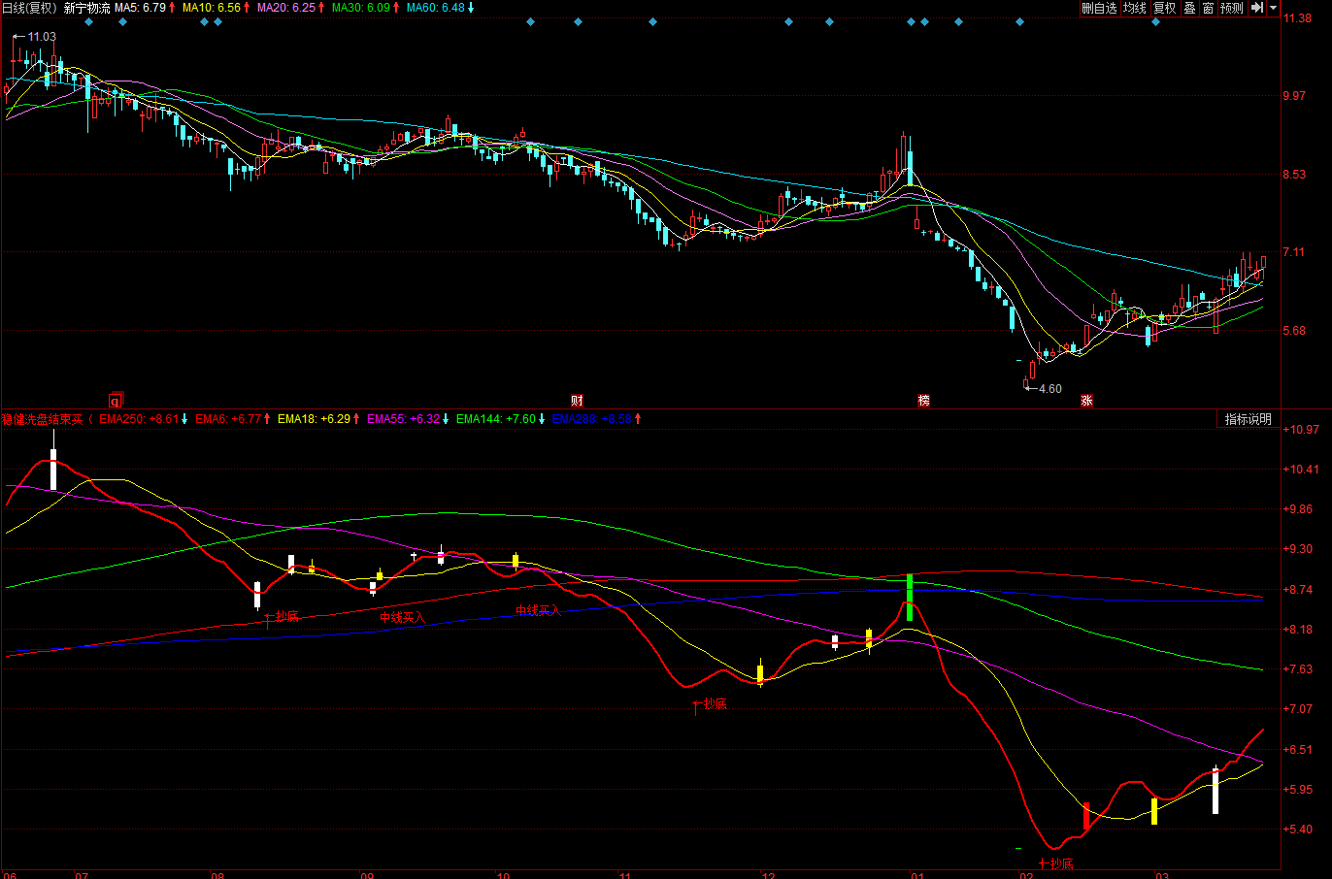Click the last blue diamond event marker
Screen dimensions: 1332x879
point(1155,21)
